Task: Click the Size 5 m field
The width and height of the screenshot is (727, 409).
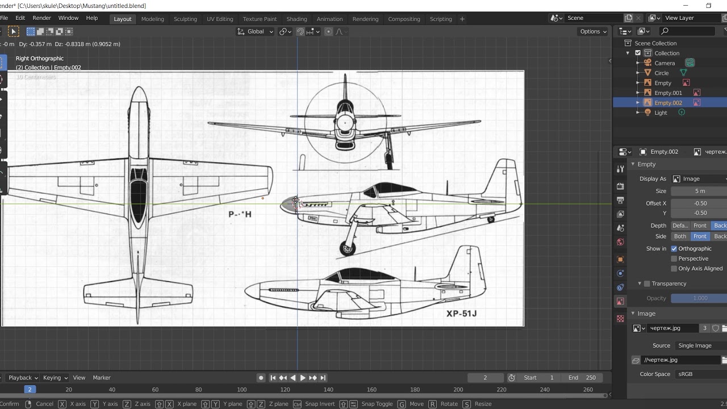Action: [699, 191]
